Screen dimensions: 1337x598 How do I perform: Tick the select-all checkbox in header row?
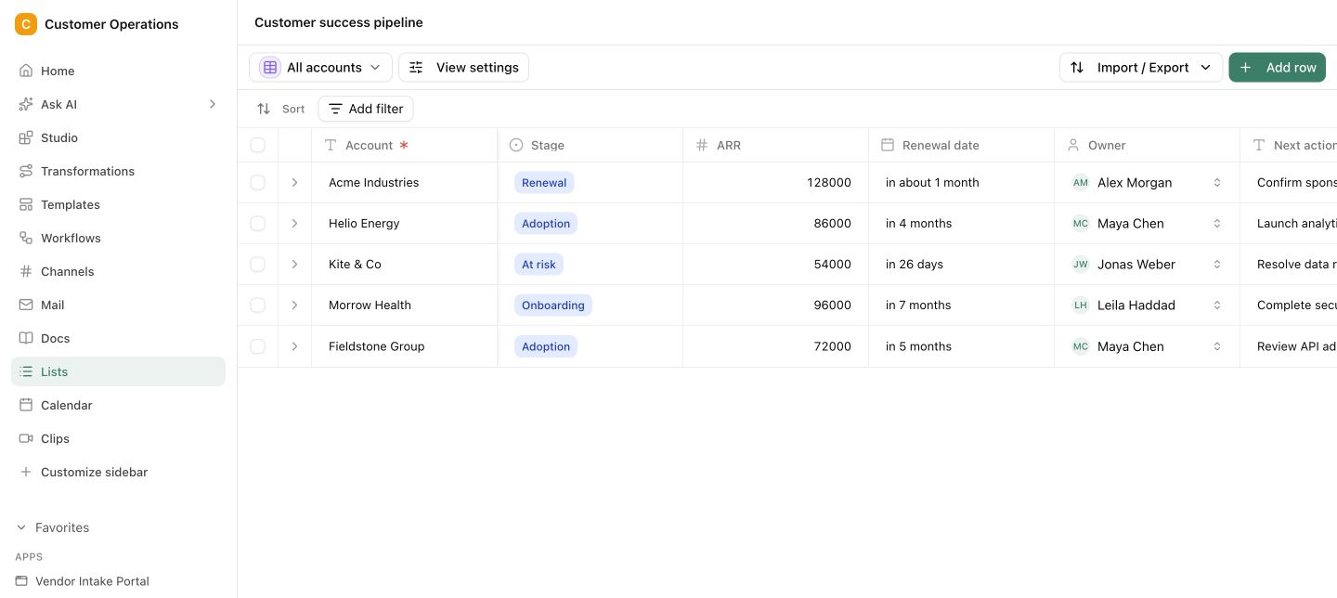click(x=258, y=145)
